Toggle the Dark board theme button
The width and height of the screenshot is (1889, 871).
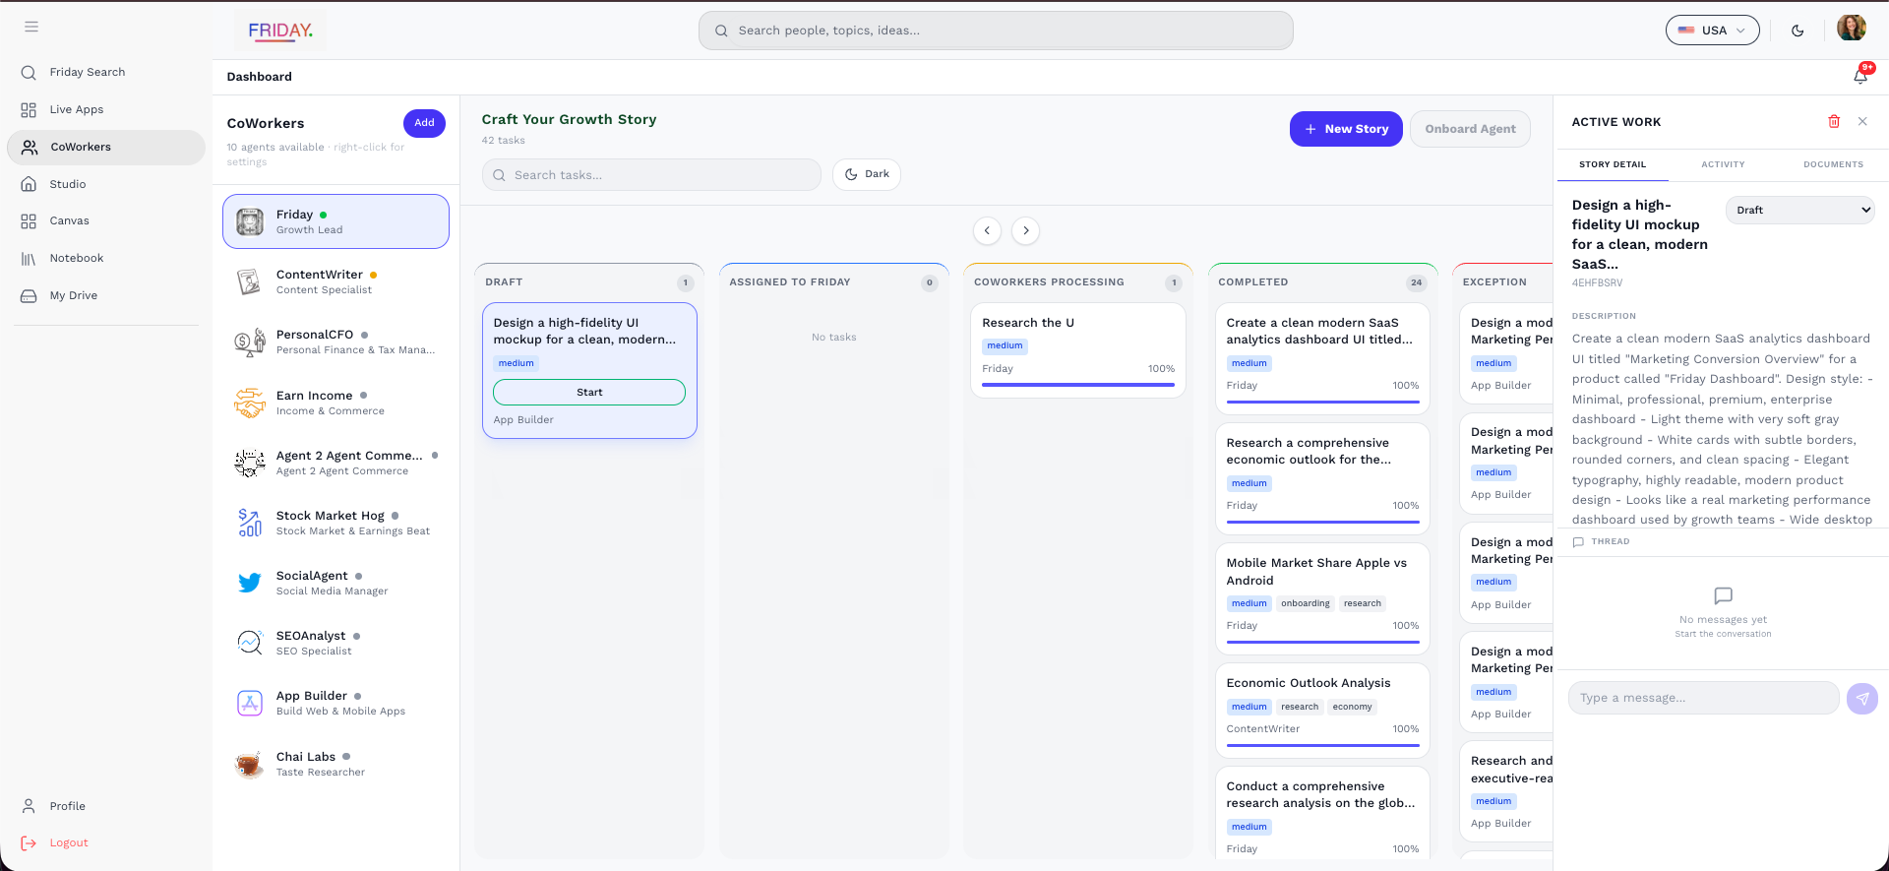866,174
